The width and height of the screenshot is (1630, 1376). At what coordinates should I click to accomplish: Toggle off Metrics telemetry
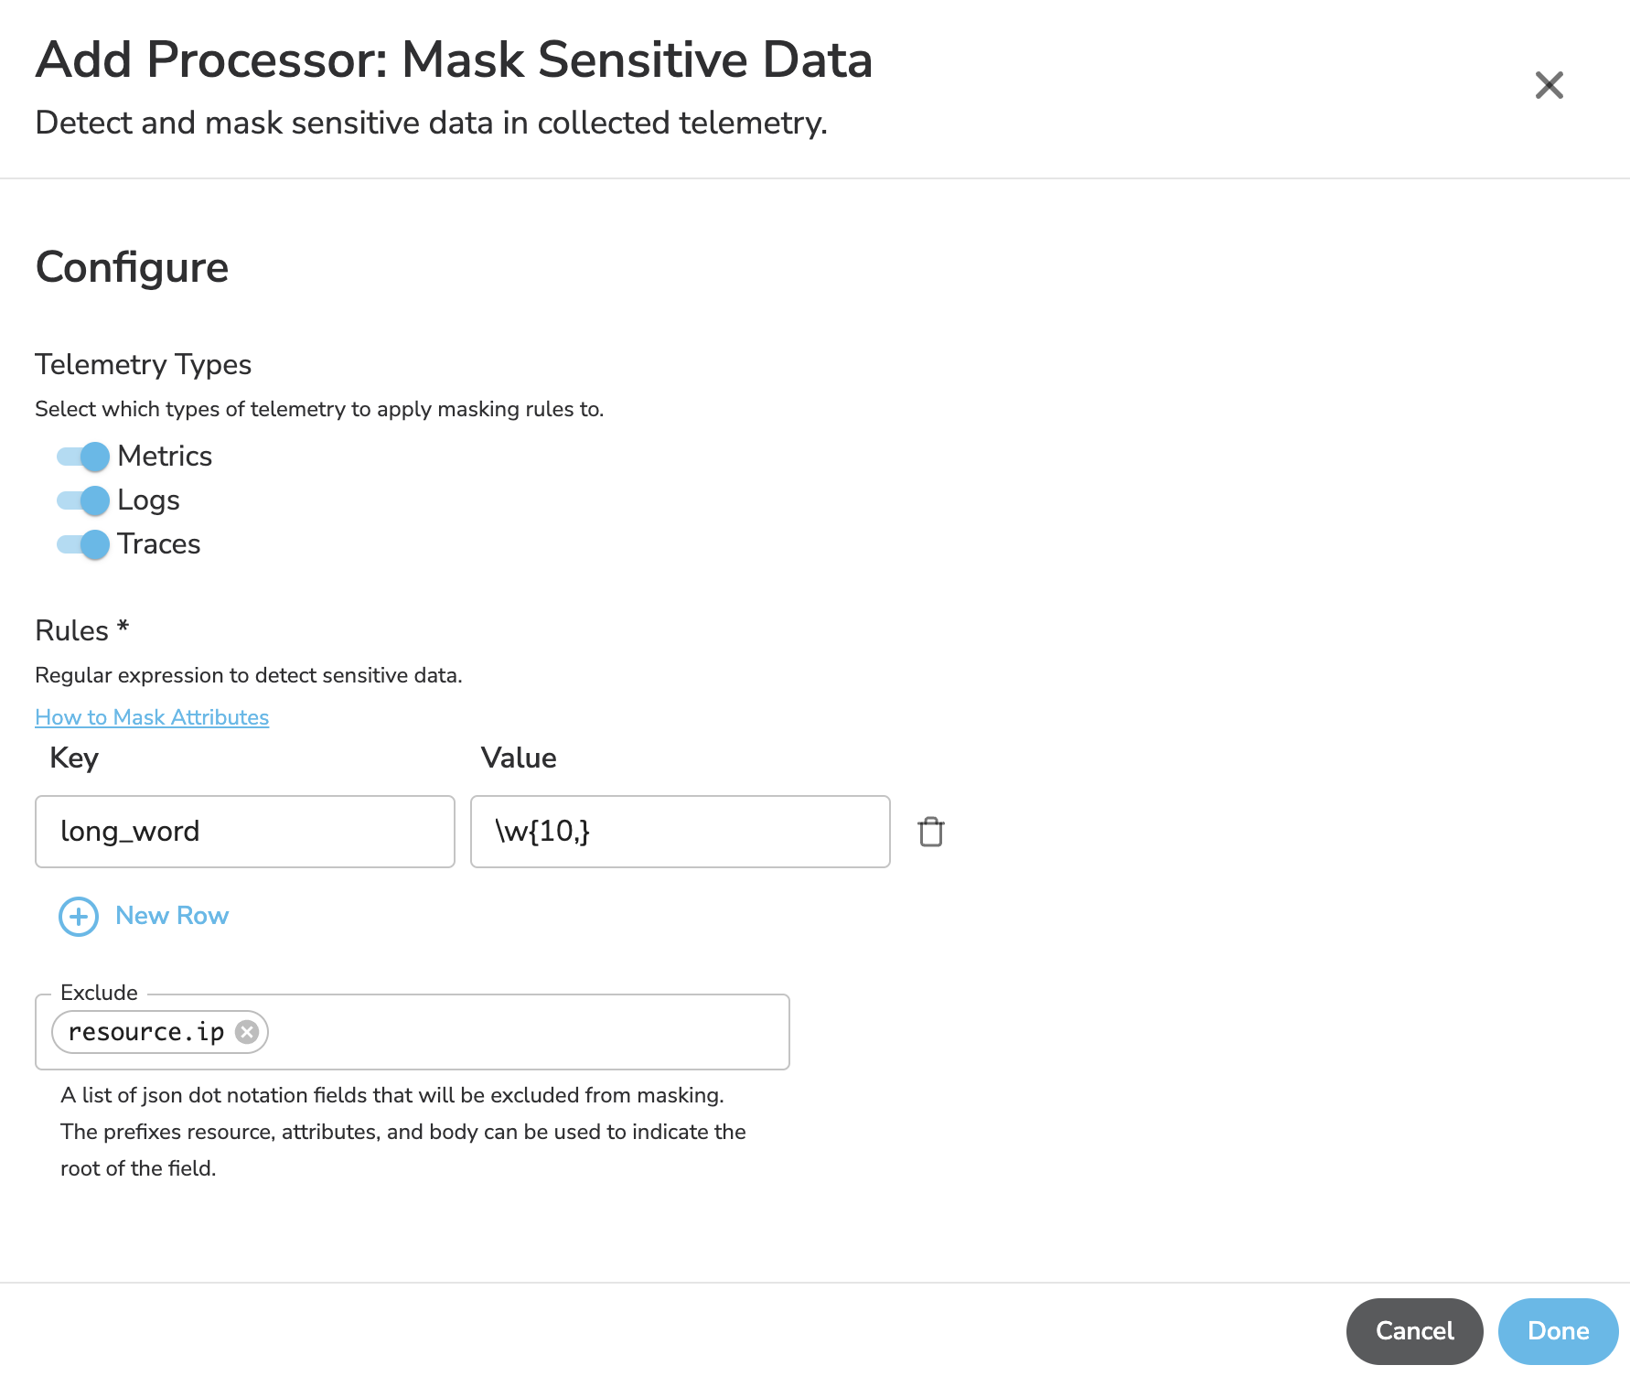click(84, 456)
